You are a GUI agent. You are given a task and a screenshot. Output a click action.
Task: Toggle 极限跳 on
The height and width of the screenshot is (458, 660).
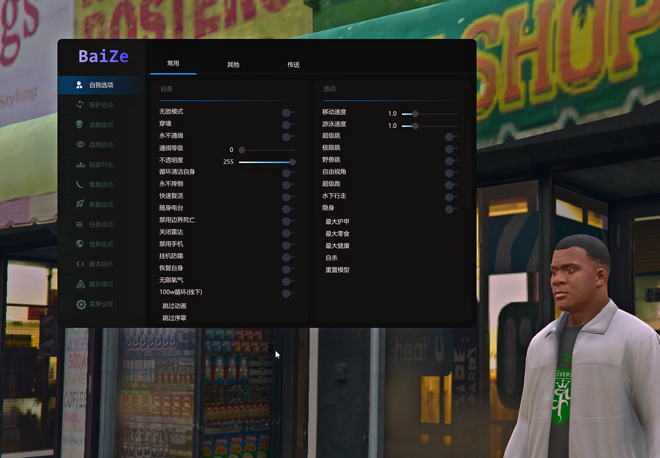(451, 149)
